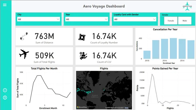This screenshot has width=196, height=110.
Task: Click the Enrollment Year axis label
Action: [x=169, y=63]
